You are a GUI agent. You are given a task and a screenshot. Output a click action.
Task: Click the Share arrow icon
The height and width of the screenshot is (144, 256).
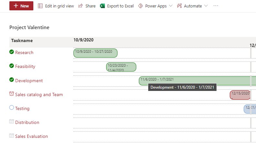pos(81,6)
